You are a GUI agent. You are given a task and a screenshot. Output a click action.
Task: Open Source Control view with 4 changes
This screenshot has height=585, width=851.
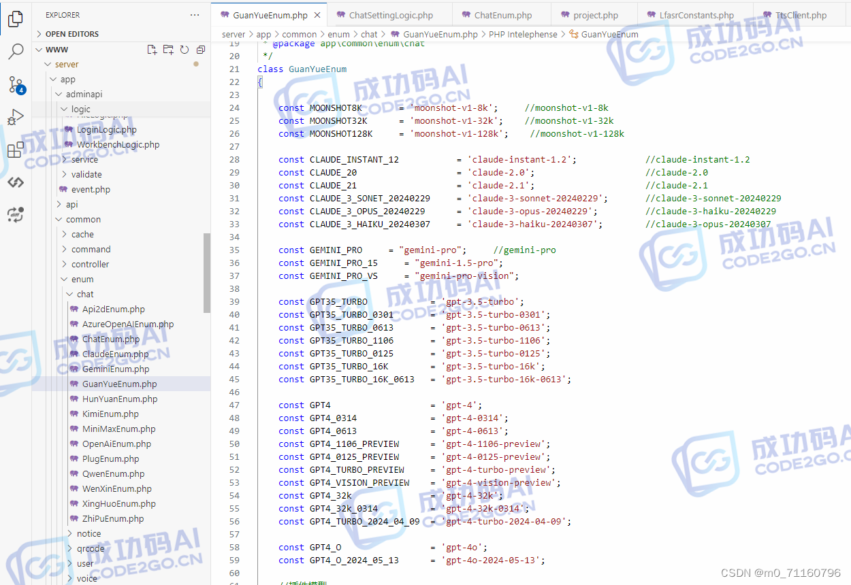coord(16,84)
